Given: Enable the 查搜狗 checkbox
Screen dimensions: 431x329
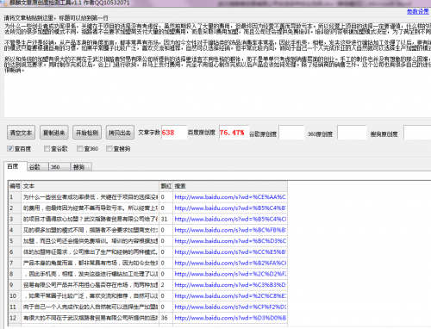Looking at the screenshot, I should [x=109, y=148].
